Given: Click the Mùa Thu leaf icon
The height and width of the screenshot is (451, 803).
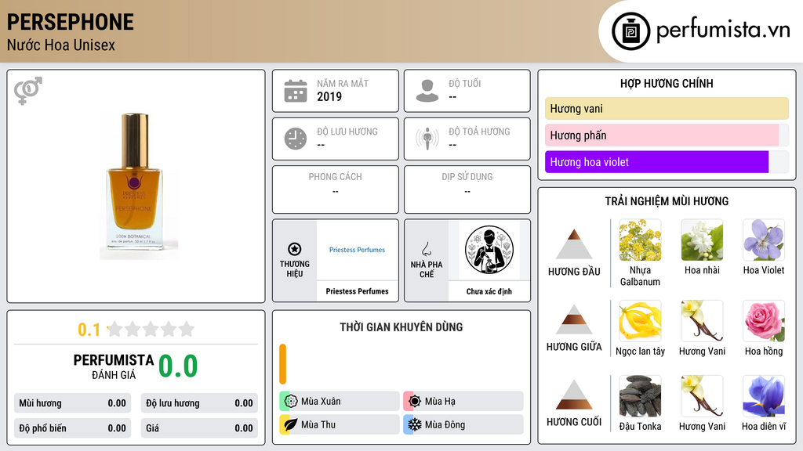Looking at the screenshot, I should pyautogui.click(x=291, y=424).
